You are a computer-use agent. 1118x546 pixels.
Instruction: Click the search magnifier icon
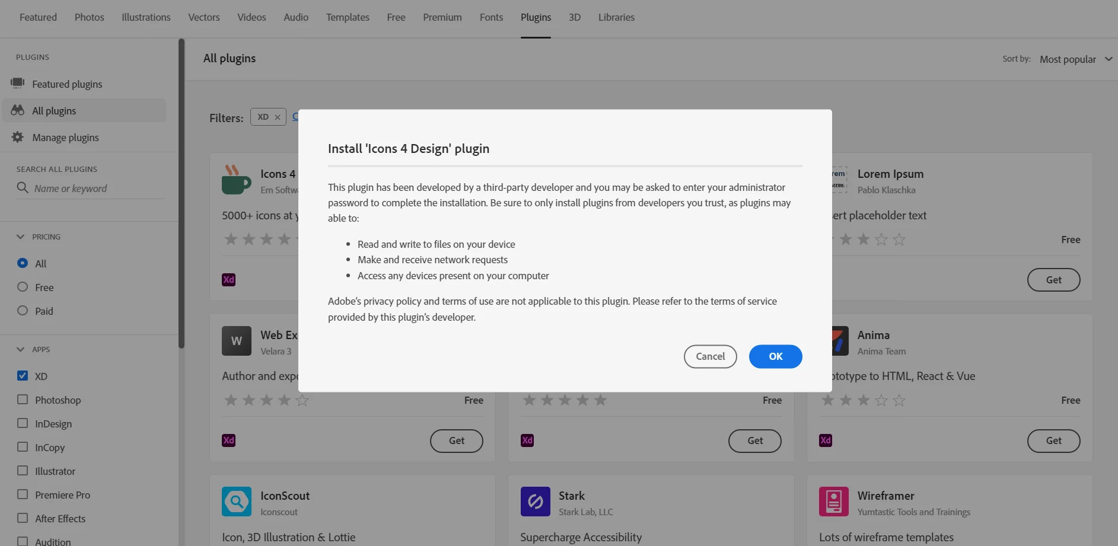[23, 187]
